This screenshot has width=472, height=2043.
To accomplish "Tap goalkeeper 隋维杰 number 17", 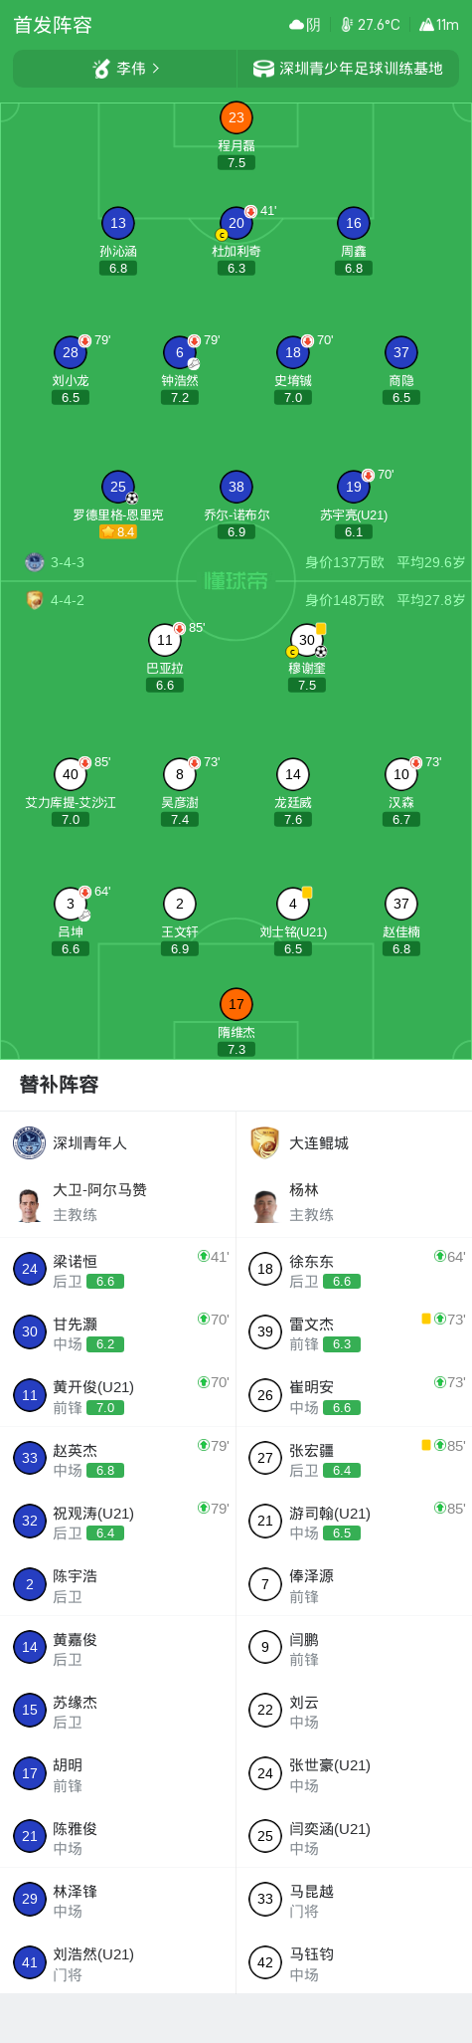I will coord(236,1004).
